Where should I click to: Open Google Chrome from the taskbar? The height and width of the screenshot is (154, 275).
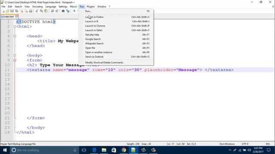pos(124,150)
